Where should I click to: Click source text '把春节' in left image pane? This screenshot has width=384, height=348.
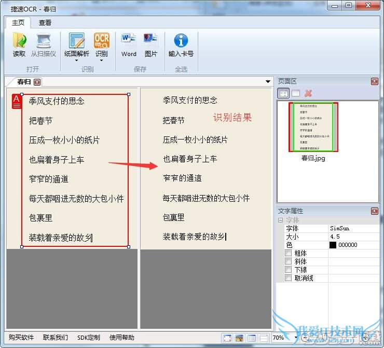[40, 121]
